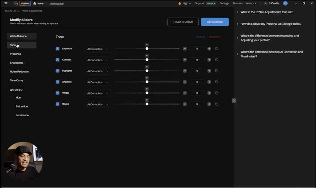Toggle the Blacks checkbox

[57, 104]
